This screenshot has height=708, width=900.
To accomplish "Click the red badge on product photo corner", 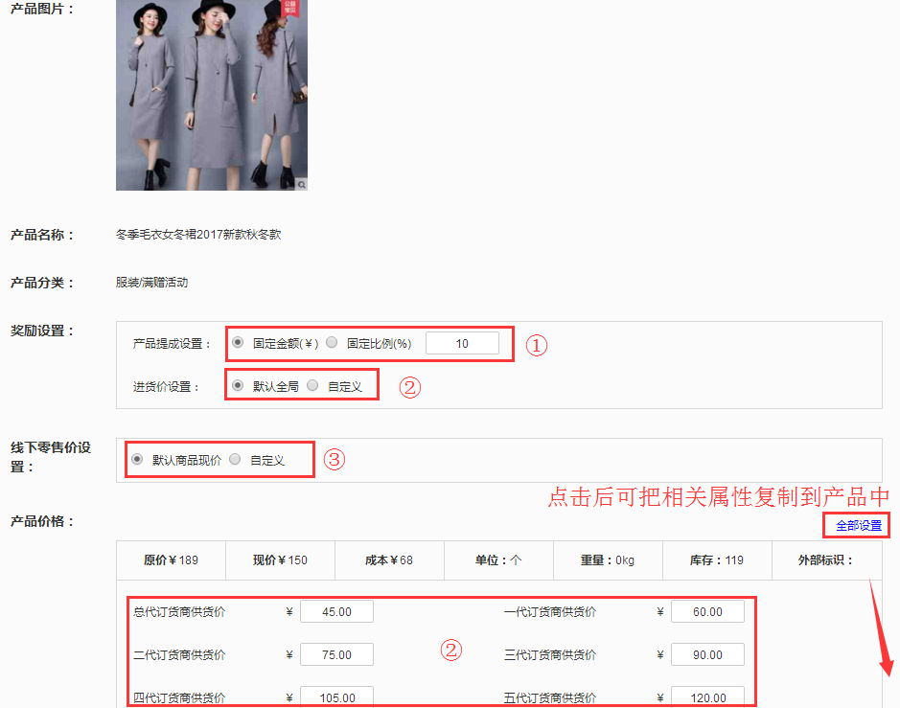I will (291, 8).
